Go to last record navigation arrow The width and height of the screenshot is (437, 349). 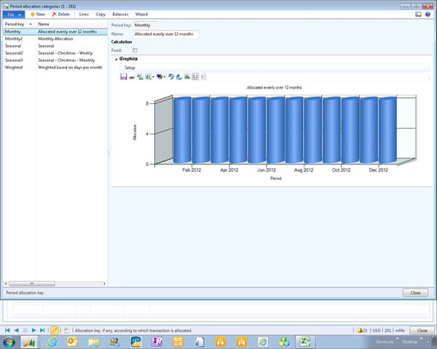point(42,330)
